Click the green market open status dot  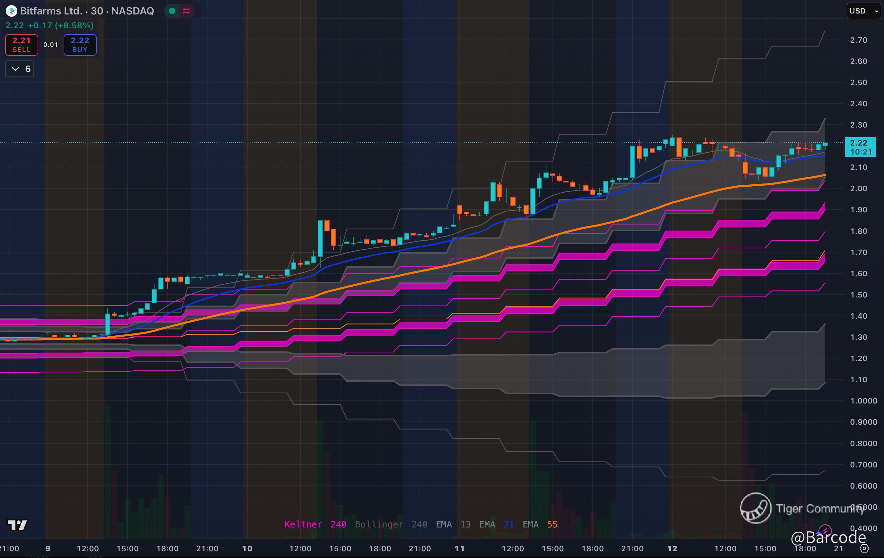tap(172, 11)
